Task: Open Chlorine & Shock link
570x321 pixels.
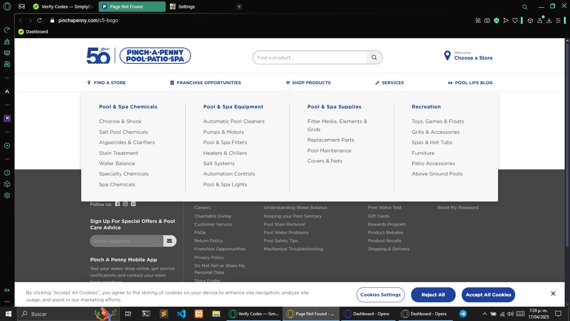Action: click(120, 121)
